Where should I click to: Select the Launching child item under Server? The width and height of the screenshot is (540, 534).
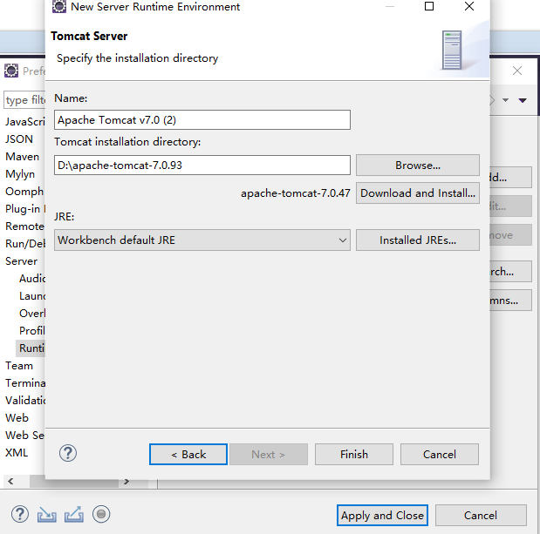[x=32, y=295]
